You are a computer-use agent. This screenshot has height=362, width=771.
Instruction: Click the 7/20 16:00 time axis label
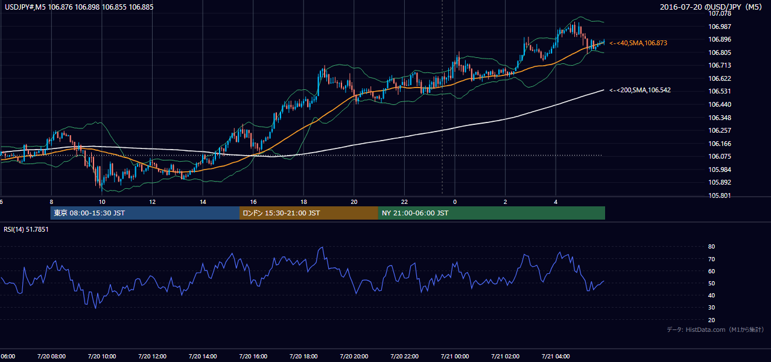click(253, 356)
